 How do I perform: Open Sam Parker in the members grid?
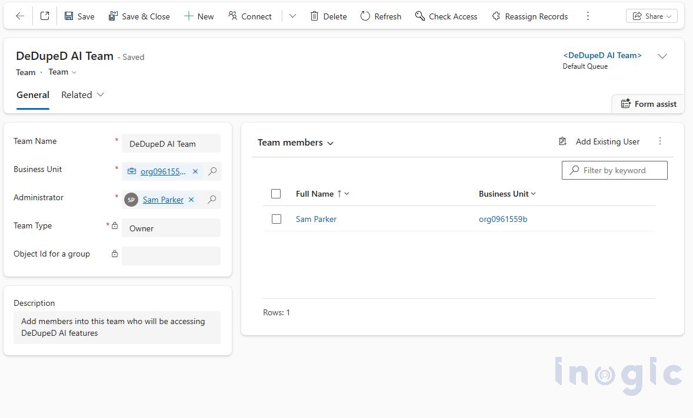click(316, 219)
